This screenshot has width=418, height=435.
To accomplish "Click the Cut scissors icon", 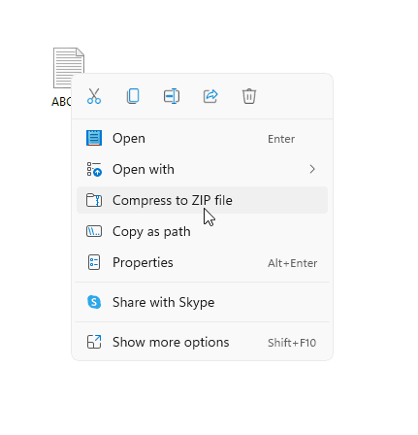I will point(94,96).
